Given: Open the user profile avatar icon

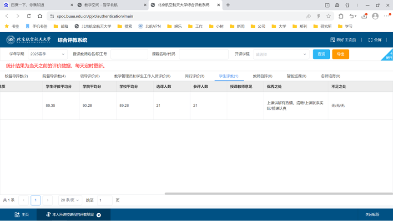Looking at the screenshot, I should pyautogui.click(x=375, y=16).
